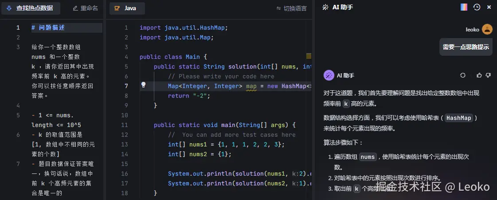Click the int[] nums2 = {1}; line

(200, 154)
